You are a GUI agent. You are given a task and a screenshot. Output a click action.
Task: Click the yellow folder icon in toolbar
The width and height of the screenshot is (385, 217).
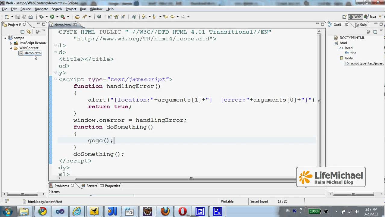point(77,17)
